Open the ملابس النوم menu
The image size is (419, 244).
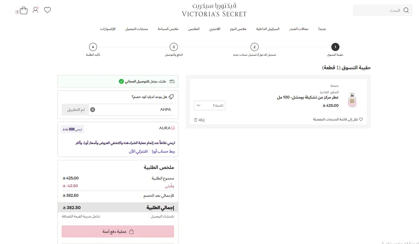coord(238,29)
